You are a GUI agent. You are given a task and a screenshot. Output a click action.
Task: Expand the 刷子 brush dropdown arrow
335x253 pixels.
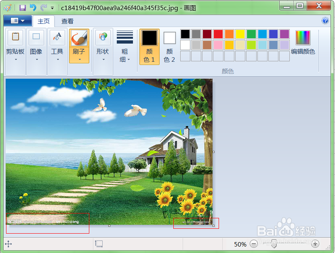(x=80, y=59)
